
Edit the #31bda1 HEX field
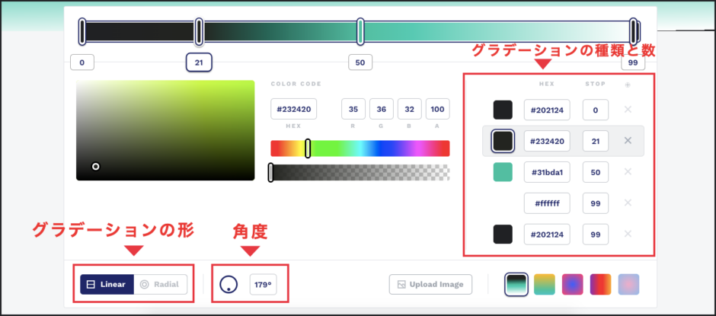click(547, 172)
